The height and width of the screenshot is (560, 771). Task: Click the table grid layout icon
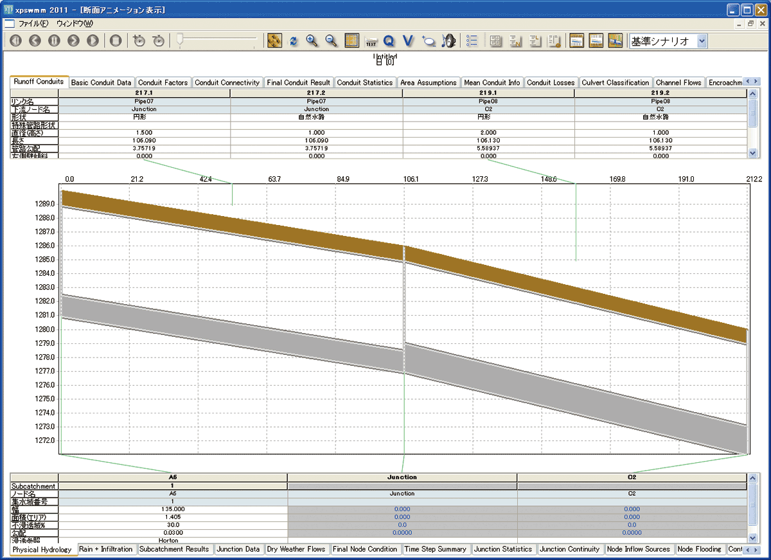495,41
